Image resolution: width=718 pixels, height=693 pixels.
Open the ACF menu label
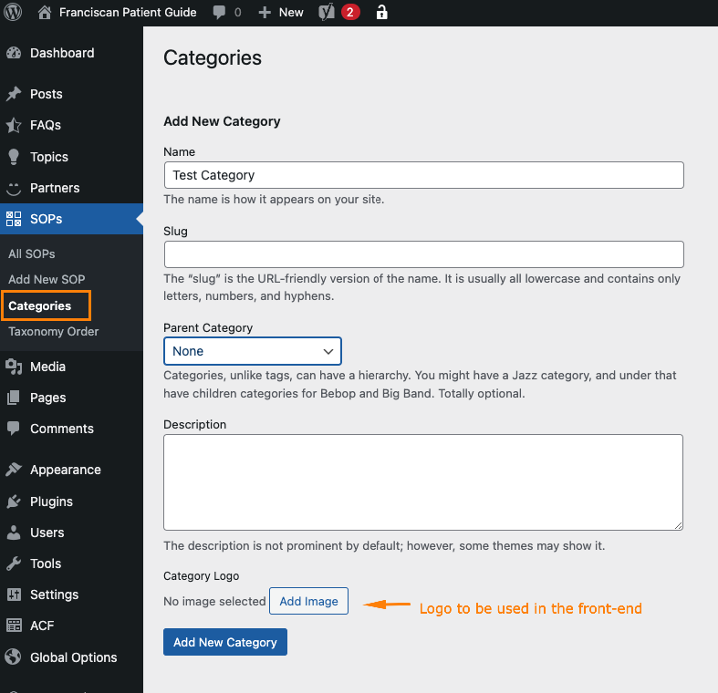[42, 626]
